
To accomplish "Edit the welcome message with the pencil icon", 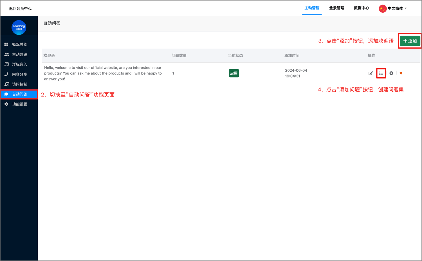I will (x=371, y=73).
